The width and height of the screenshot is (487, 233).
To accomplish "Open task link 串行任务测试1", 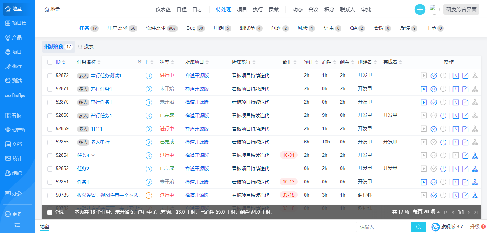I will pyautogui.click(x=106, y=76).
